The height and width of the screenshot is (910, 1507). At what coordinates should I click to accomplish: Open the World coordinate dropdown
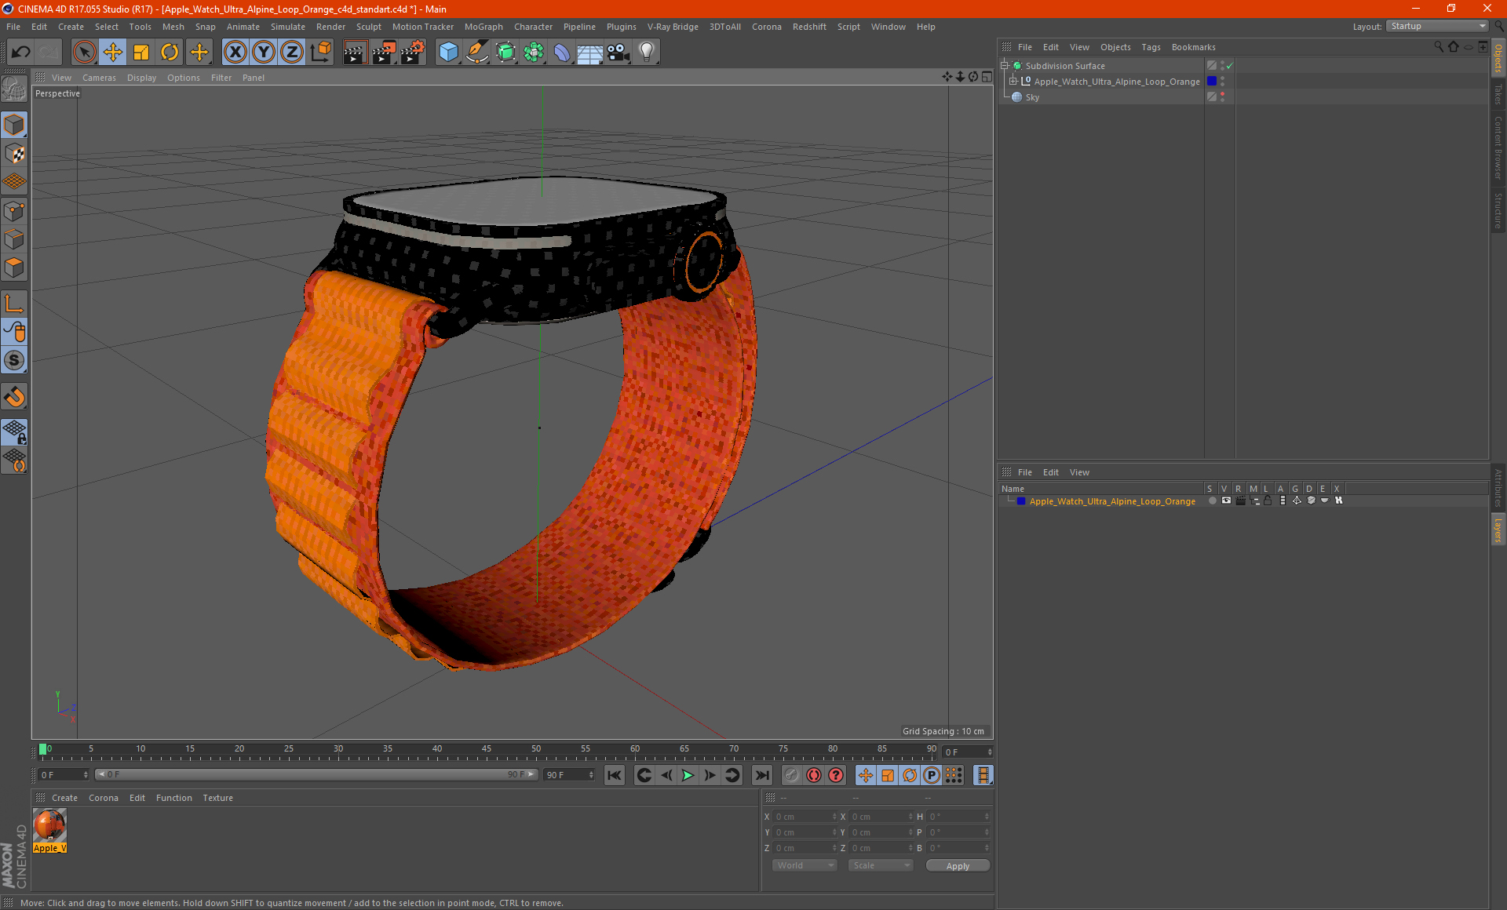pos(805,865)
